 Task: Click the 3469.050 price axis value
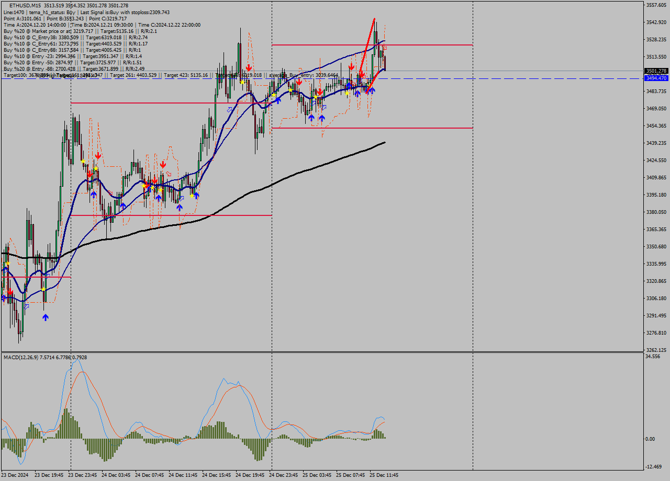(656, 108)
